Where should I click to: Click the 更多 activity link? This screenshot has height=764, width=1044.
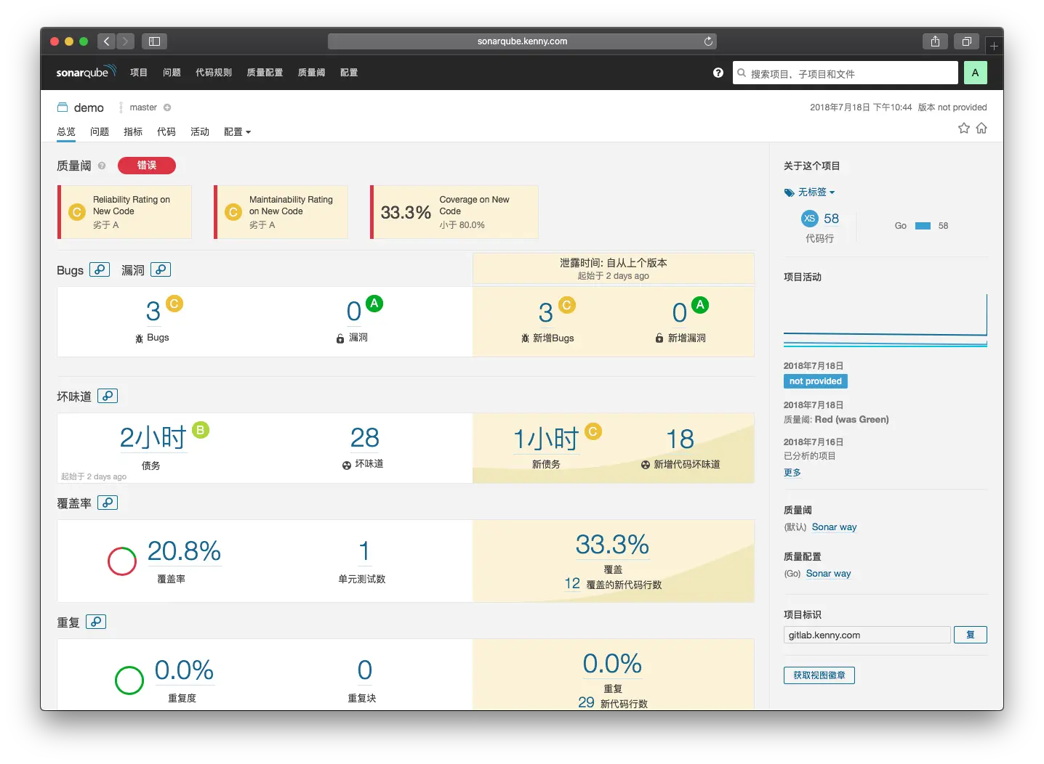(792, 472)
